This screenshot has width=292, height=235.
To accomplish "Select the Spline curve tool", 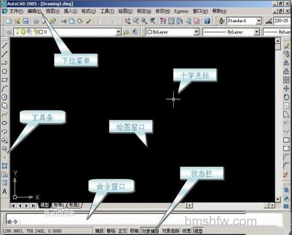I will pos(4,114).
